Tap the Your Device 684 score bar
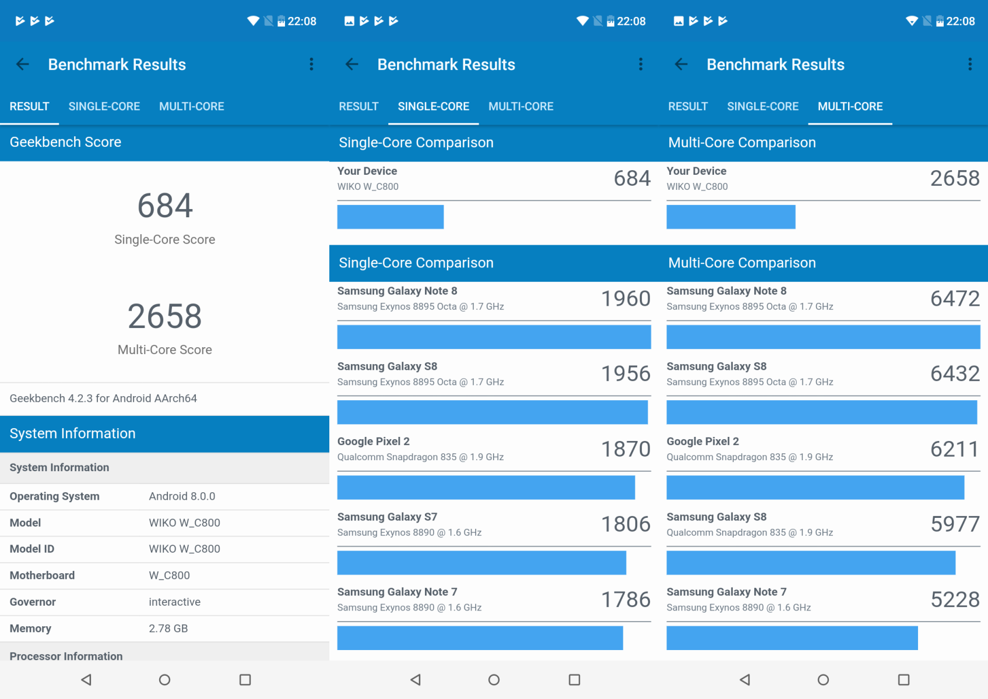The height and width of the screenshot is (699, 988). 391,217
